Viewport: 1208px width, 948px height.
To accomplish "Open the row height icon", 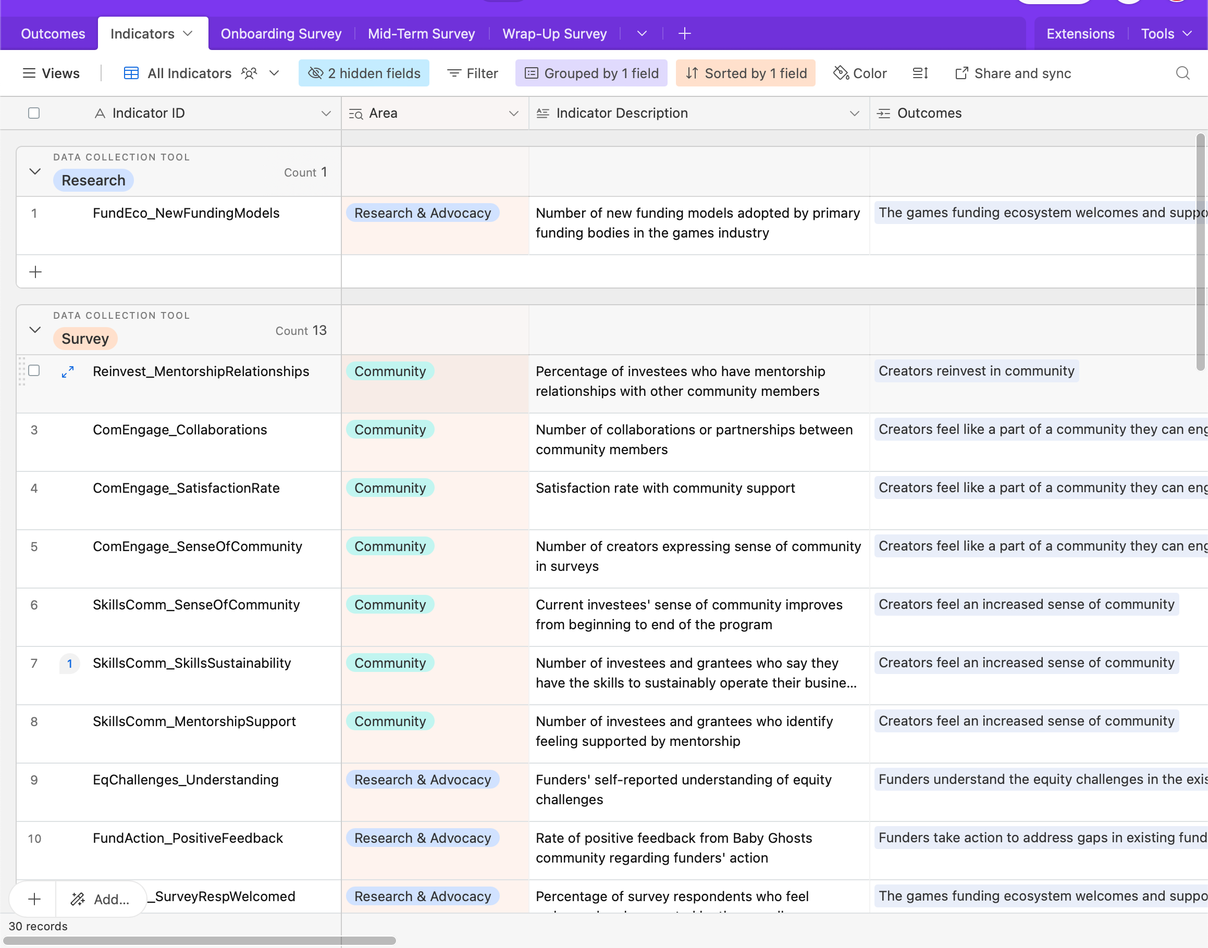I will pyautogui.click(x=920, y=73).
